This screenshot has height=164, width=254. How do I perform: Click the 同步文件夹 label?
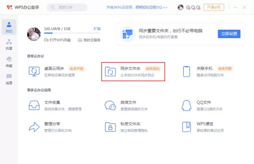coord(130,69)
